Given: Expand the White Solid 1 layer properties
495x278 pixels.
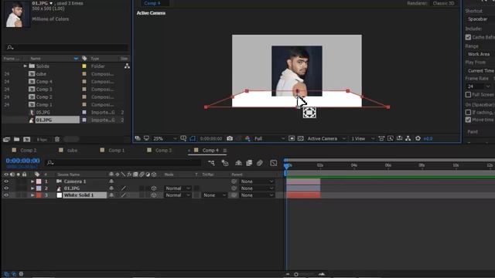Looking at the screenshot, I should 32,195.
